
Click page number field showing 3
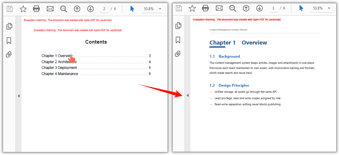point(274,9)
